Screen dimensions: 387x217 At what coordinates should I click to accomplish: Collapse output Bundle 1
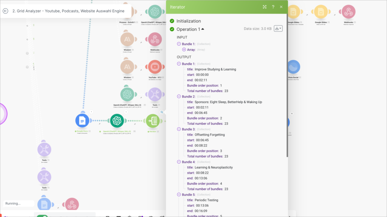(x=179, y=64)
